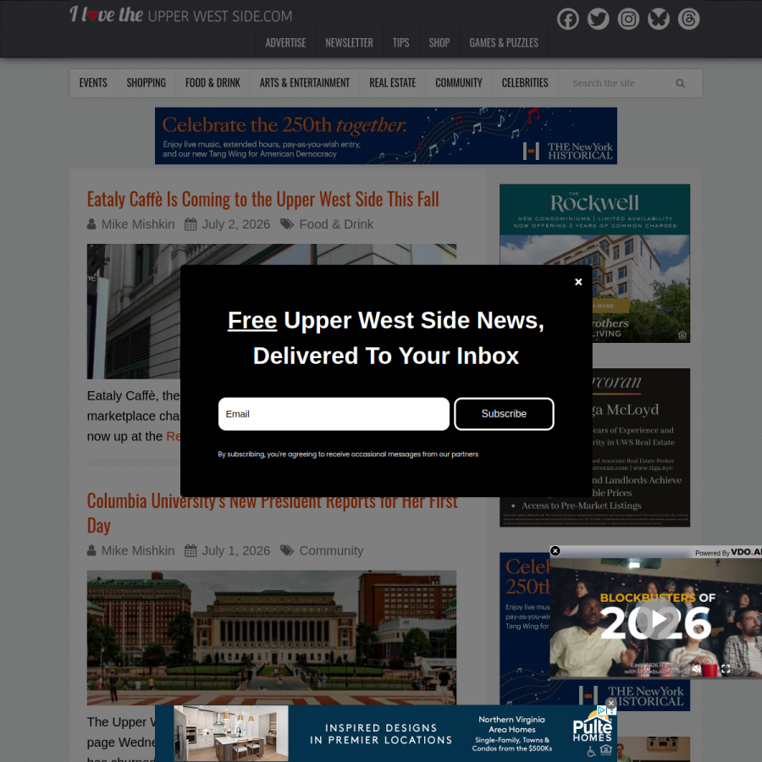Open the Twitter social icon
Screen dimensions: 762x762
[598, 19]
